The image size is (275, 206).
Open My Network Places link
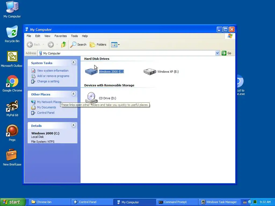point(49,102)
